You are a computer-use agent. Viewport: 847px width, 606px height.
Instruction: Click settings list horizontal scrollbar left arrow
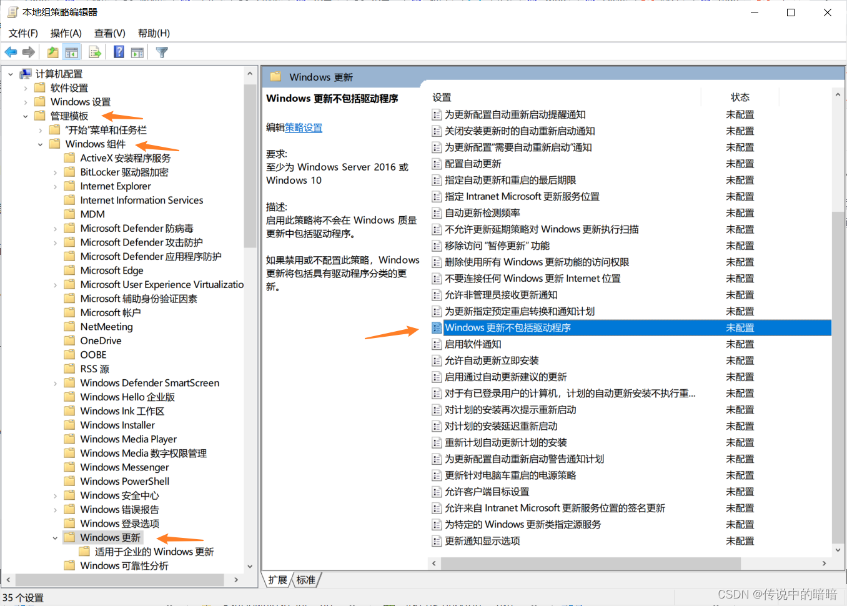[x=434, y=563]
